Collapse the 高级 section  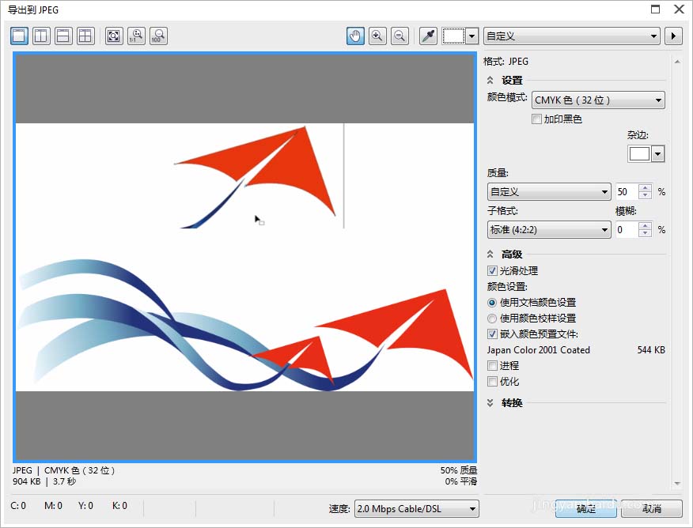490,255
